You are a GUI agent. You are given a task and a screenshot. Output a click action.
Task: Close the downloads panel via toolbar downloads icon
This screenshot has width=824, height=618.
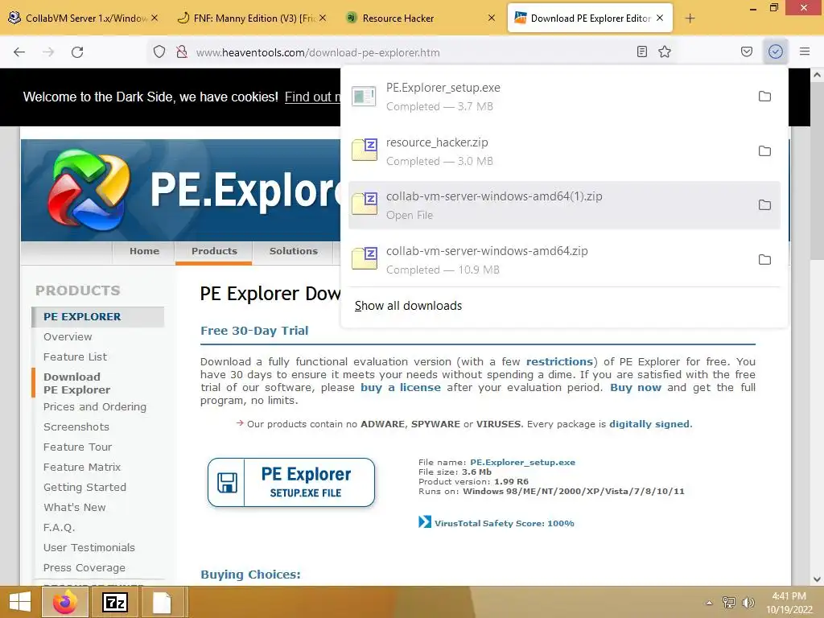pos(775,51)
